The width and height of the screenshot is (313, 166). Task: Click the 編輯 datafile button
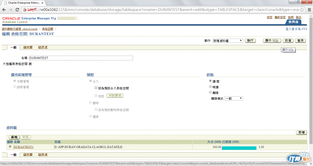point(14,137)
